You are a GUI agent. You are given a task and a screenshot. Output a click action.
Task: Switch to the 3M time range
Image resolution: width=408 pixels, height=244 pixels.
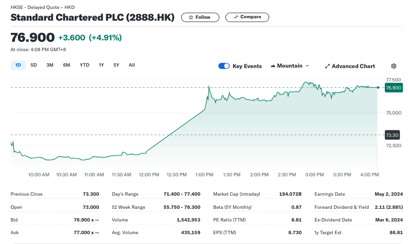(x=50, y=65)
